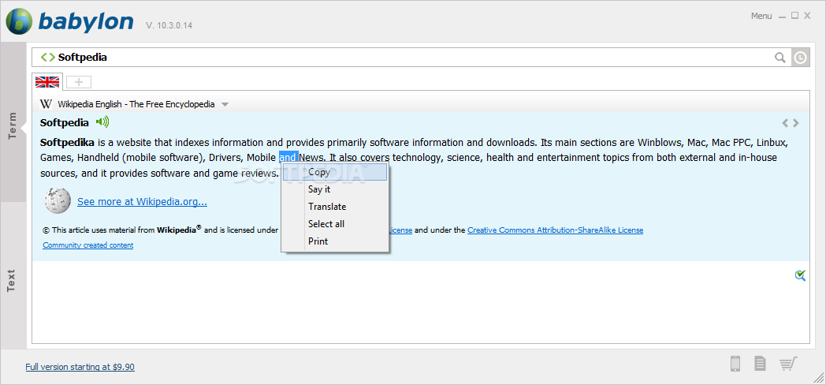Screen dimensions: 826x385
Task: Click the magnifier search icon
Action: coord(780,58)
